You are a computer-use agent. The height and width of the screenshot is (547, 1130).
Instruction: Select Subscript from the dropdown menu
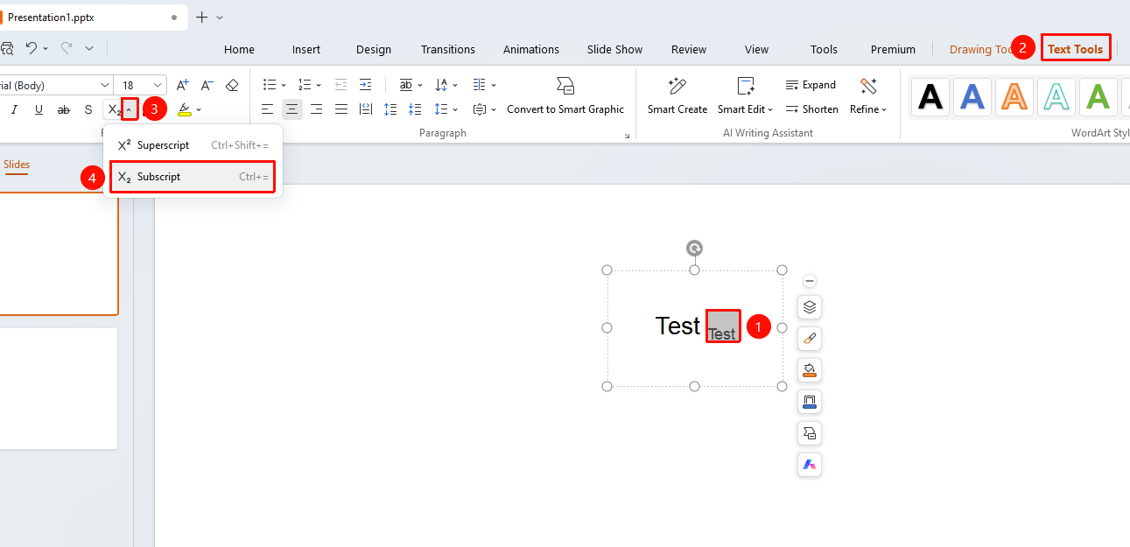[193, 177]
